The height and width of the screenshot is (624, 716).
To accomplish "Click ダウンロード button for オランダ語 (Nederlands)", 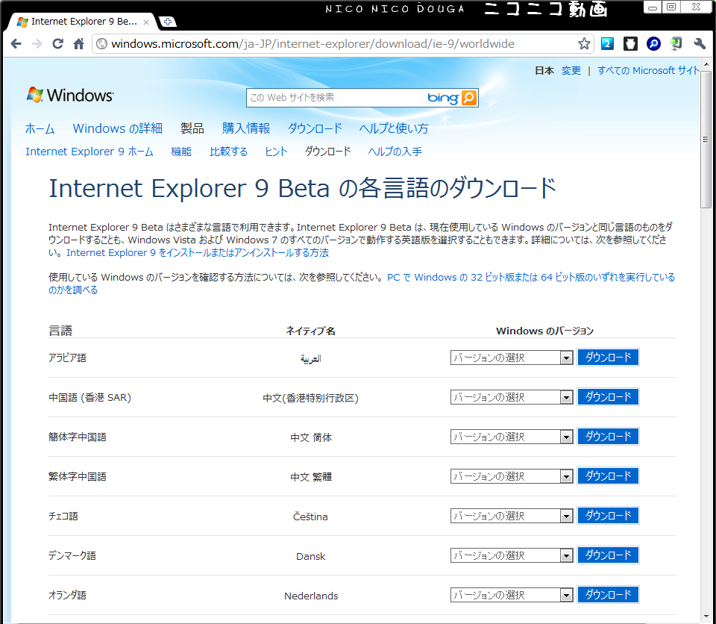I will [x=609, y=594].
